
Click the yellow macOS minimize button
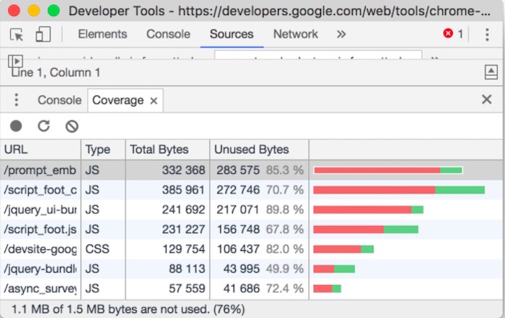tap(33, 10)
